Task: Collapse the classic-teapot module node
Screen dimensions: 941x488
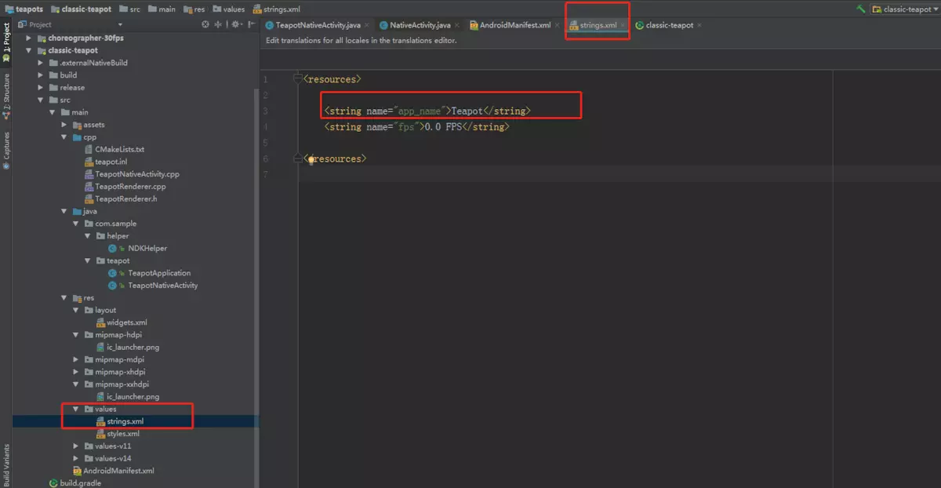Action: tap(29, 50)
